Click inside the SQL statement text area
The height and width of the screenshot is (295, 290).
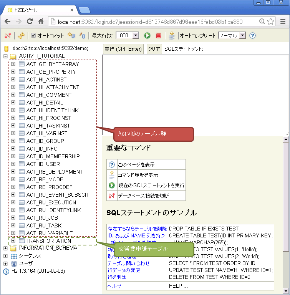point(196,95)
